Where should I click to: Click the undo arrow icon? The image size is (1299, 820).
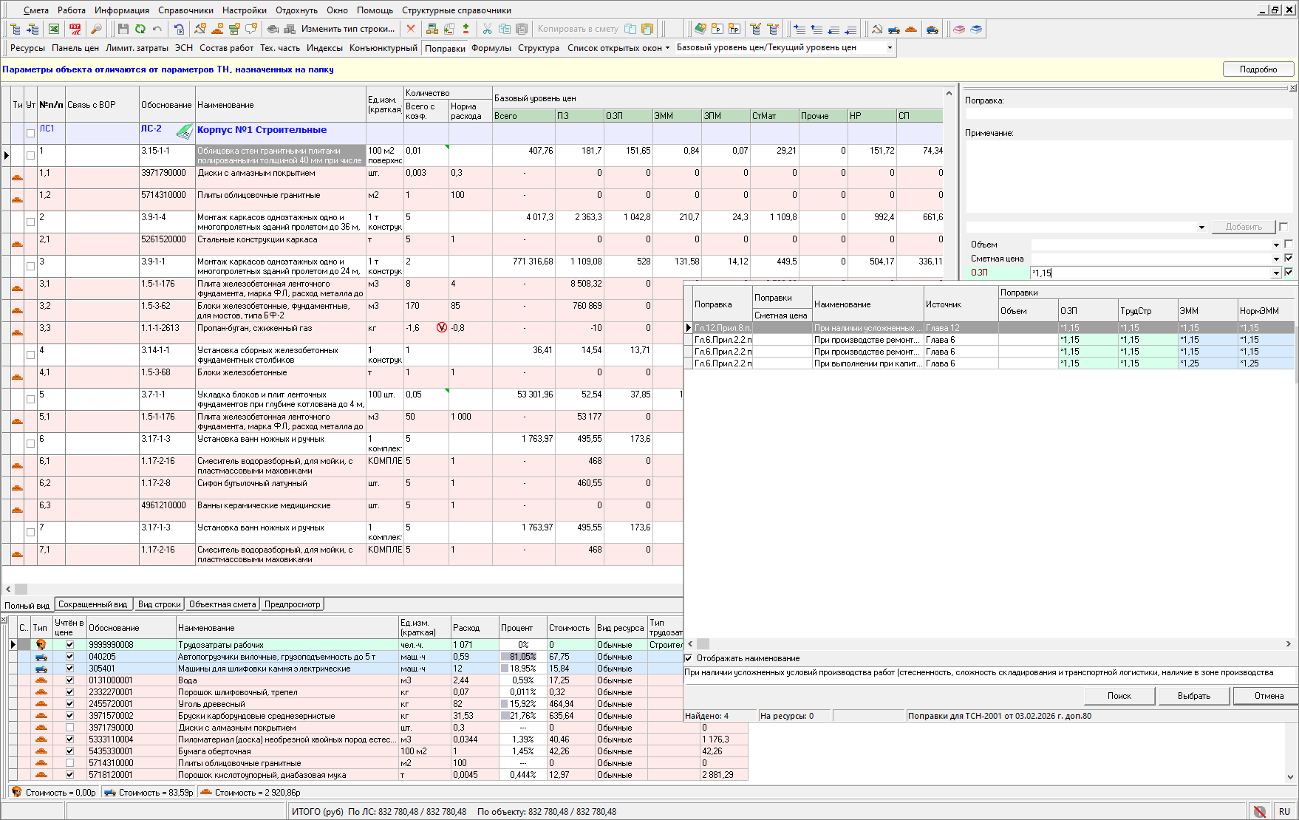point(157,29)
